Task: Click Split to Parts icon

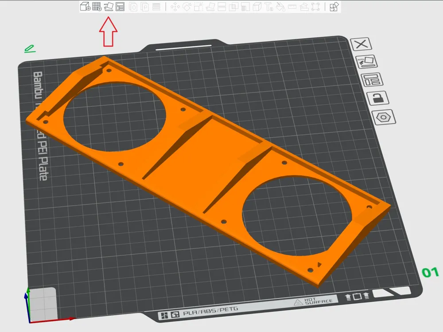Action: click(x=145, y=7)
